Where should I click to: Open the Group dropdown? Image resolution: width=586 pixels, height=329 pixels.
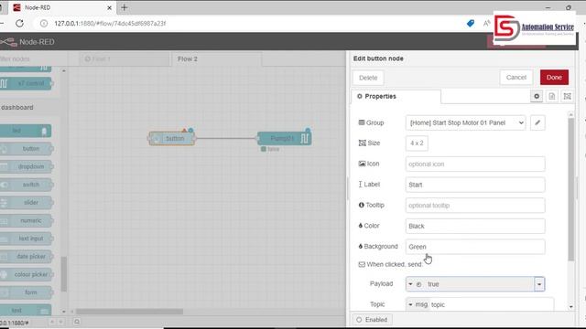pyautogui.click(x=466, y=122)
